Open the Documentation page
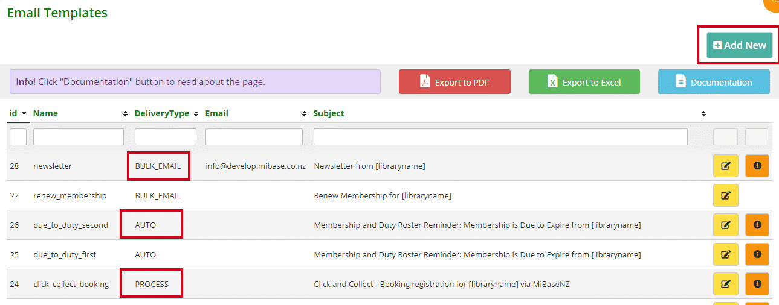 point(714,82)
